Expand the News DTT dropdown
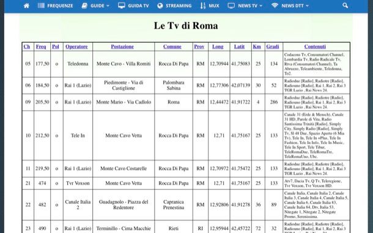Screen dimensions: 373x233 [290, 6]
